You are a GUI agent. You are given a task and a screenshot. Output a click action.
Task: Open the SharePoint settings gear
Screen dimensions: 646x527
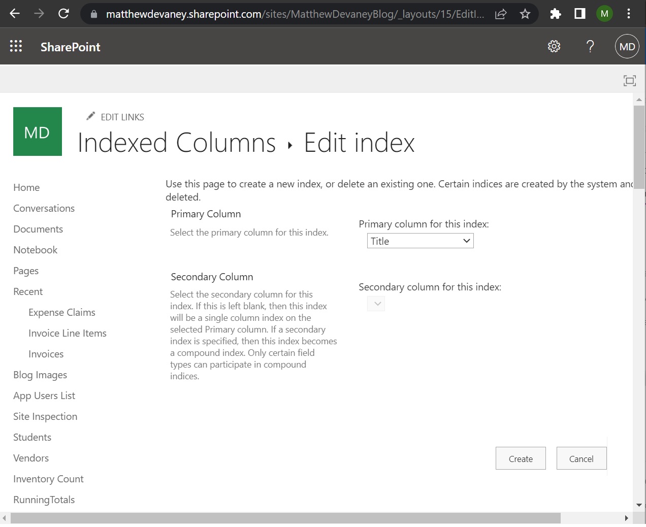[x=554, y=46]
